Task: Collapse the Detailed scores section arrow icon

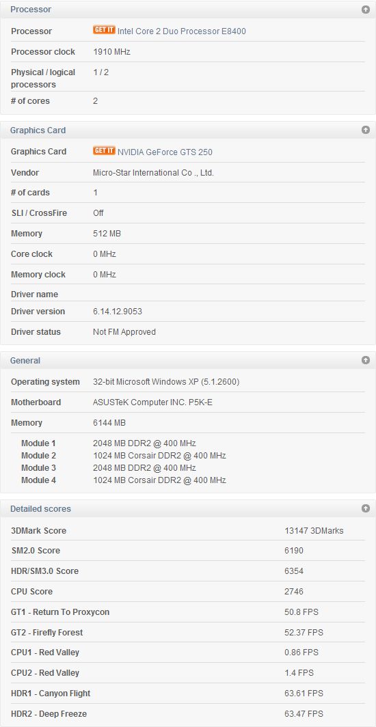Action: point(365,508)
